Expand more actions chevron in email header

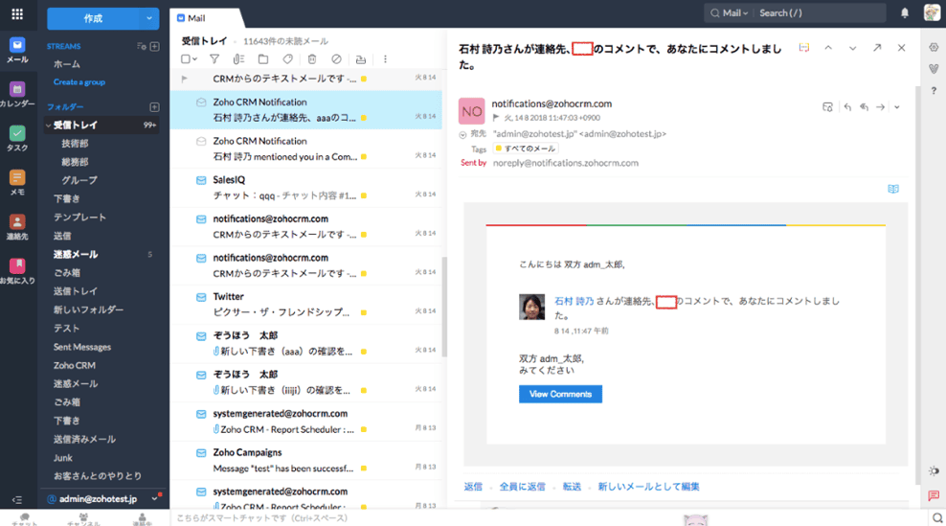pos(897,107)
